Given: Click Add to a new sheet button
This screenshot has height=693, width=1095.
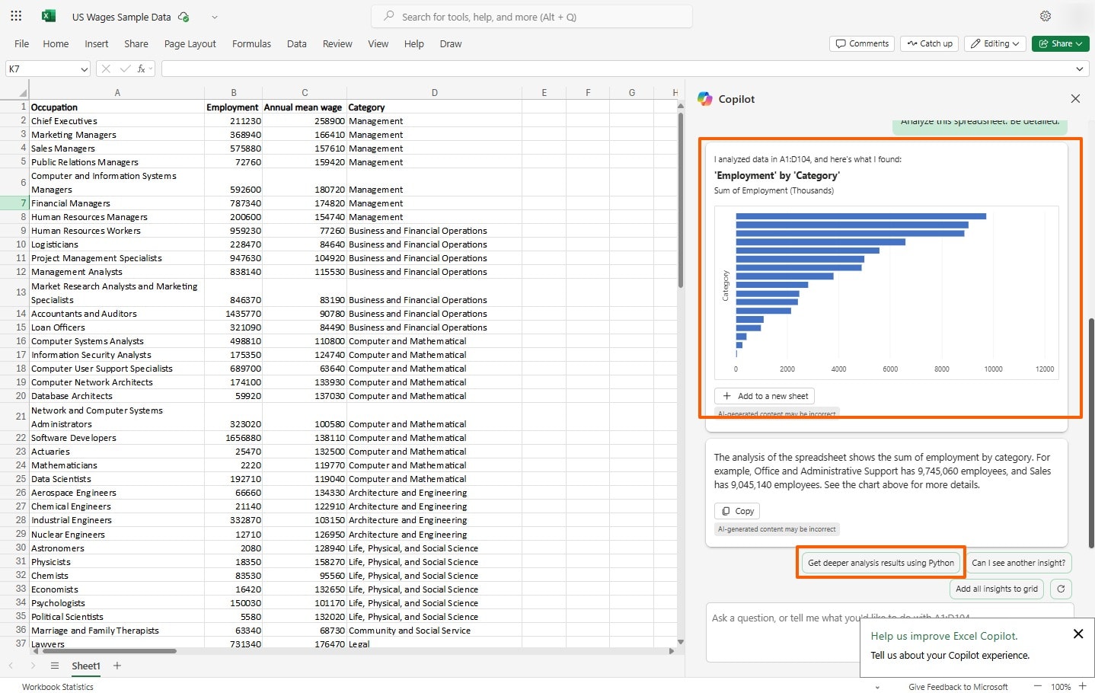Looking at the screenshot, I should click(x=765, y=396).
